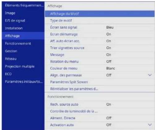Click the Affichage section header
The height and width of the screenshot is (130, 155).
pyautogui.click(x=55, y=6)
